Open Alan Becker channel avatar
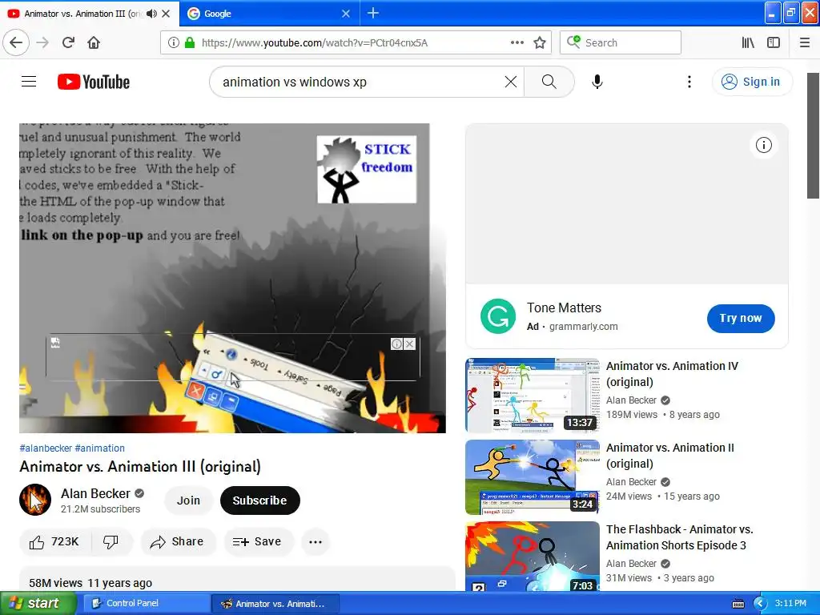 pyautogui.click(x=35, y=500)
